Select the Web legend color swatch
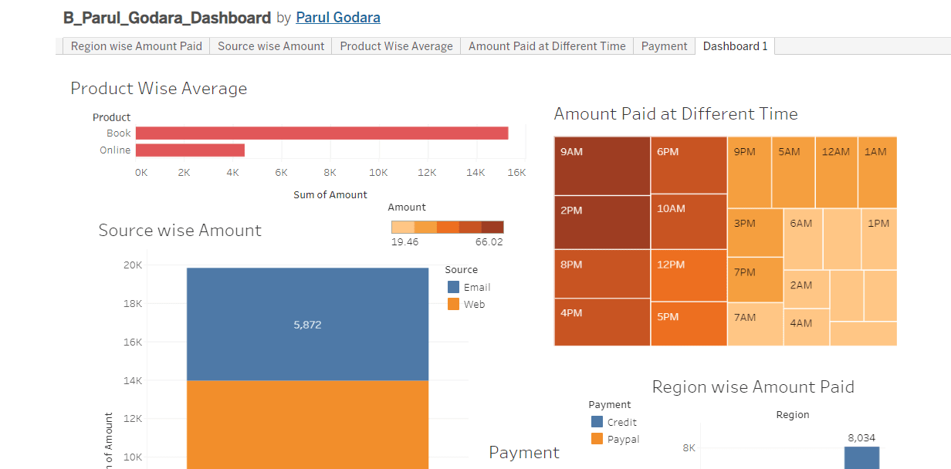This screenshot has height=469, width=951. [x=454, y=305]
